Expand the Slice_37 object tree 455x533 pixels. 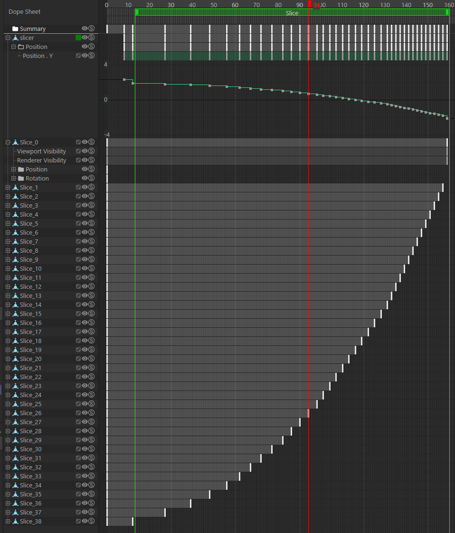click(x=8, y=512)
